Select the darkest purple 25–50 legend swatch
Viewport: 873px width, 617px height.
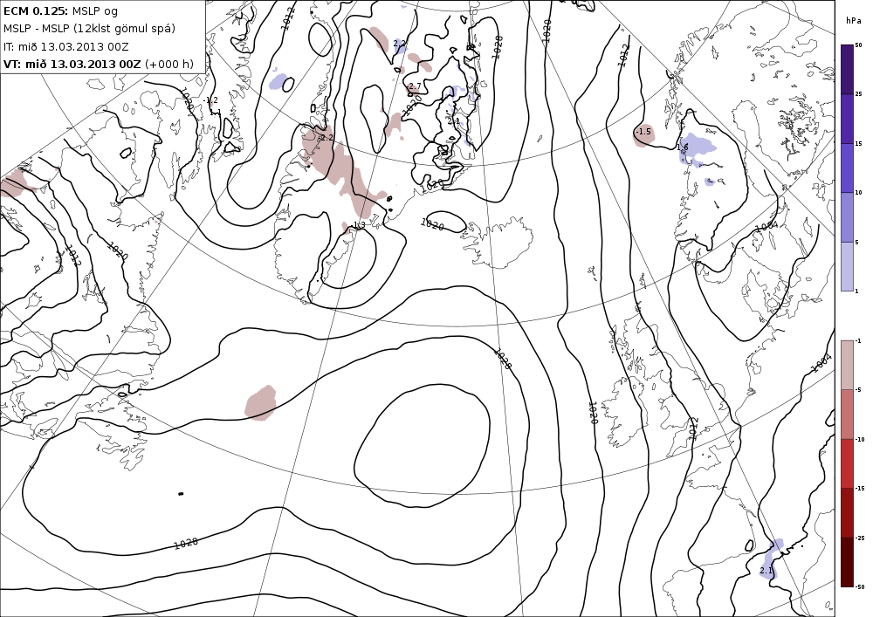pyautogui.click(x=847, y=69)
